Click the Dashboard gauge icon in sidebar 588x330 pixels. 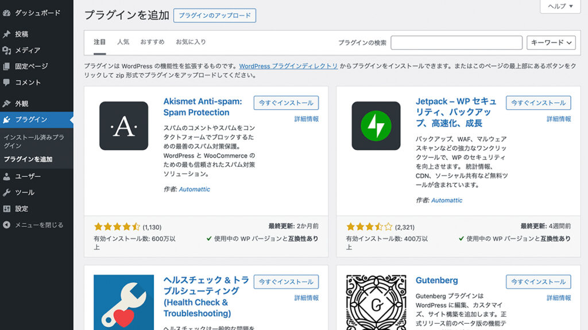coord(6,13)
